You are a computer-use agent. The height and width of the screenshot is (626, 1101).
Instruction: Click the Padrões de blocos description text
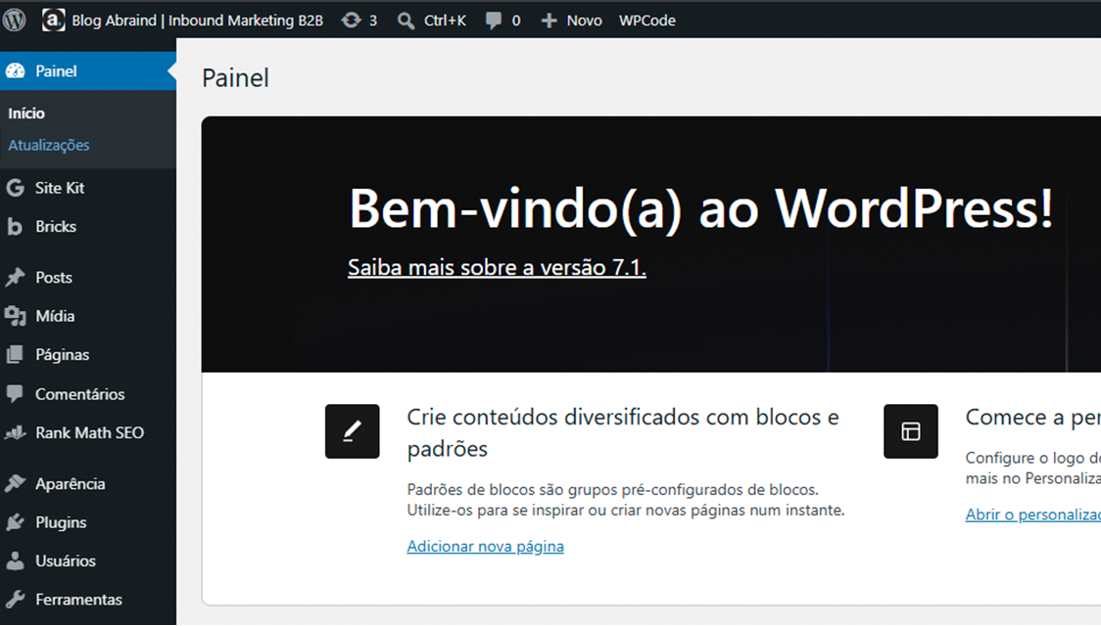pos(626,500)
